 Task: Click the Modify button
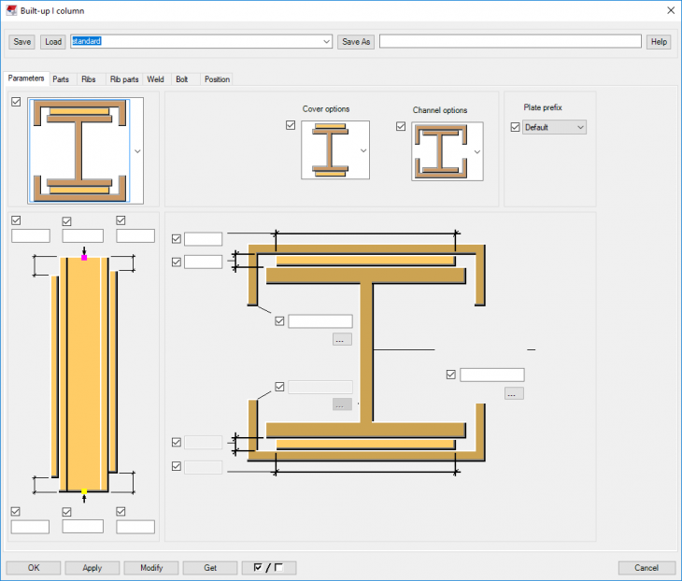click(x=151, y=568)
